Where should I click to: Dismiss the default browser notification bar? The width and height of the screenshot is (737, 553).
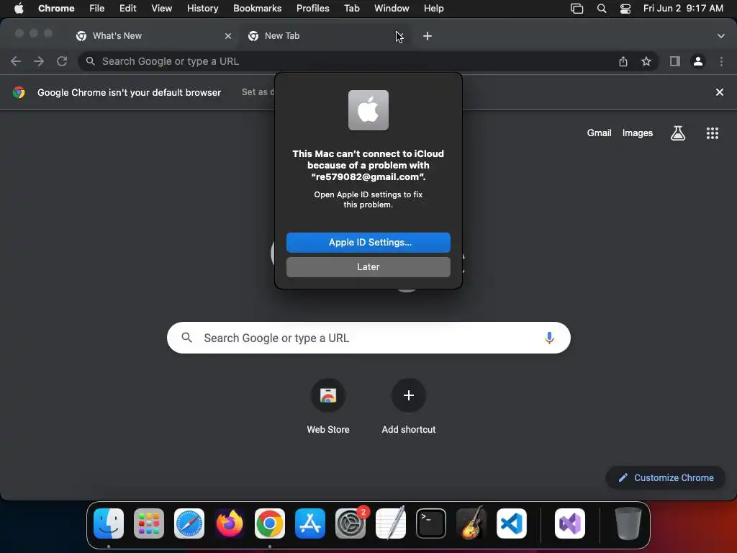719,92
